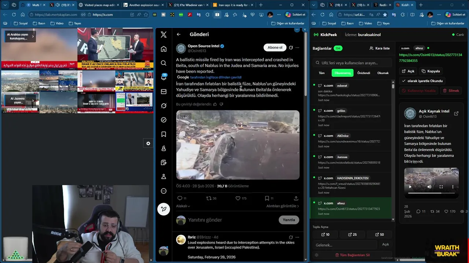469x263 pixels.
Task: Open X messages envelope icon
Action: [164, 92]
